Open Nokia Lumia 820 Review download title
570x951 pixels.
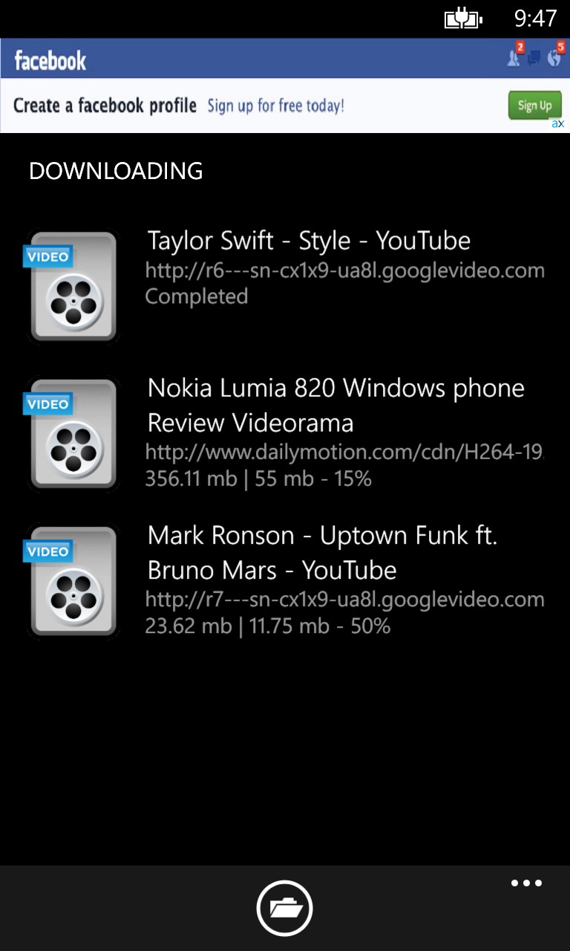coord(336,406)
